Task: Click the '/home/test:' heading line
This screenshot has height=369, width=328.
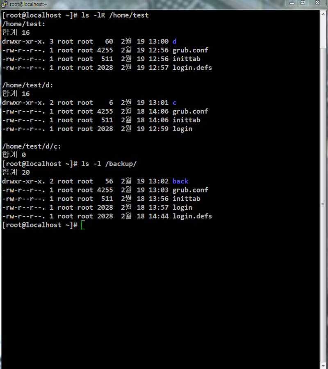Action: 23,24
